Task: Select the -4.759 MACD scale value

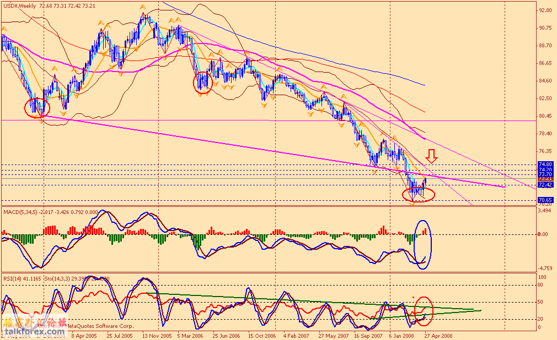Action: point(545,268)
